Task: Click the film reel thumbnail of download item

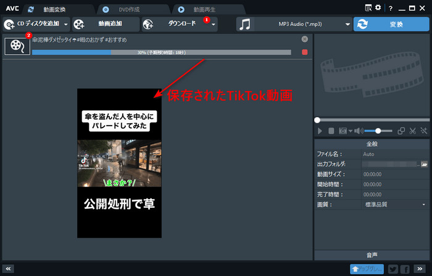Action: [17, 46]
